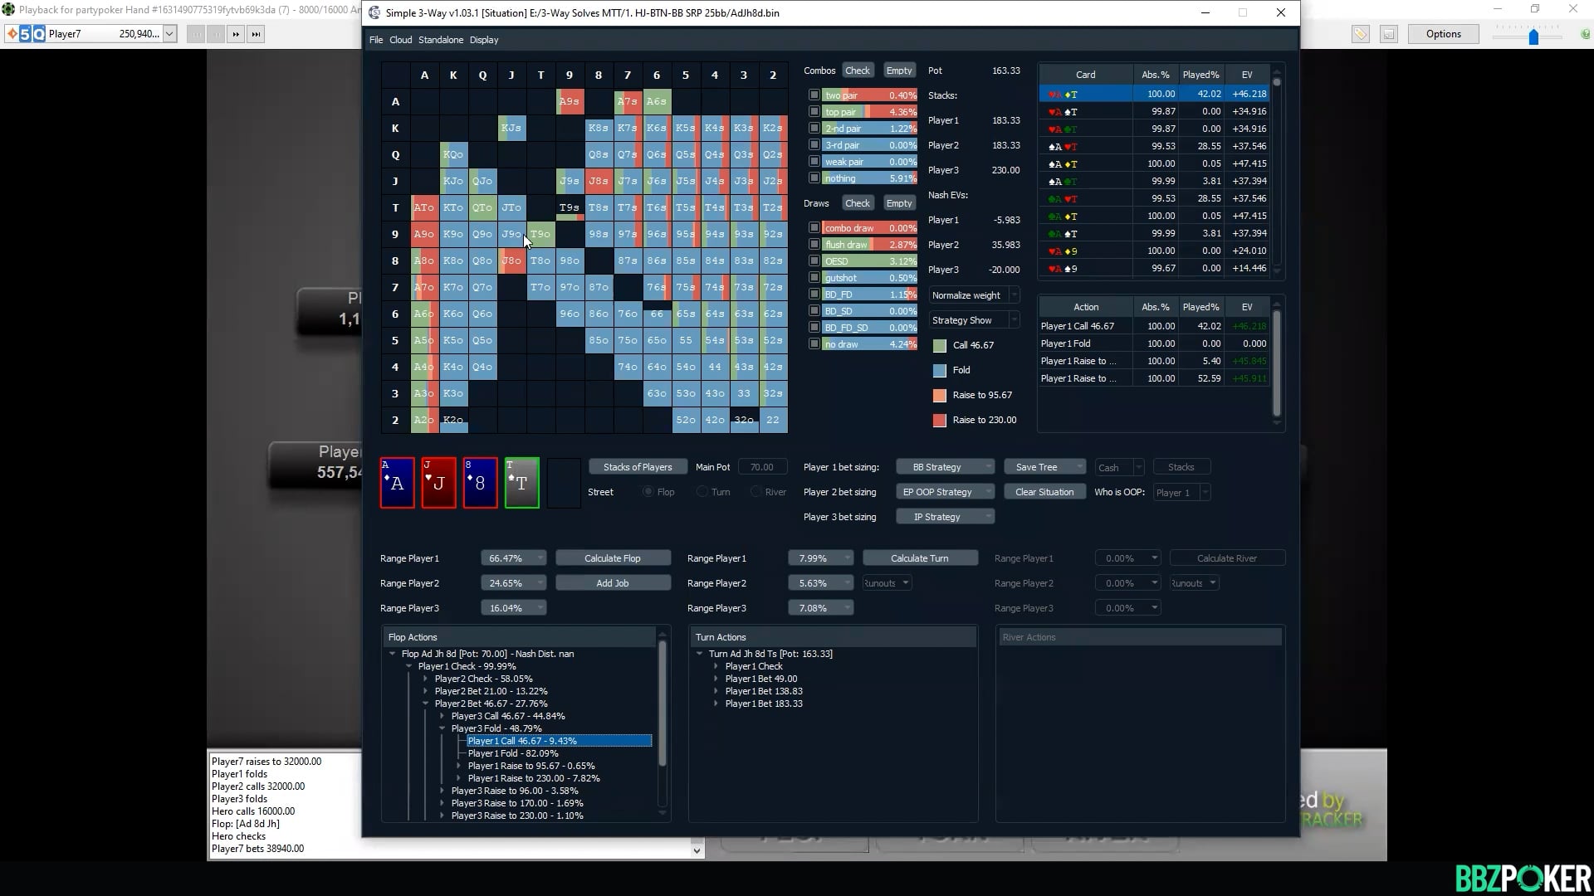Select the Ten of spades board card
1594x896 pixels.
521,483
